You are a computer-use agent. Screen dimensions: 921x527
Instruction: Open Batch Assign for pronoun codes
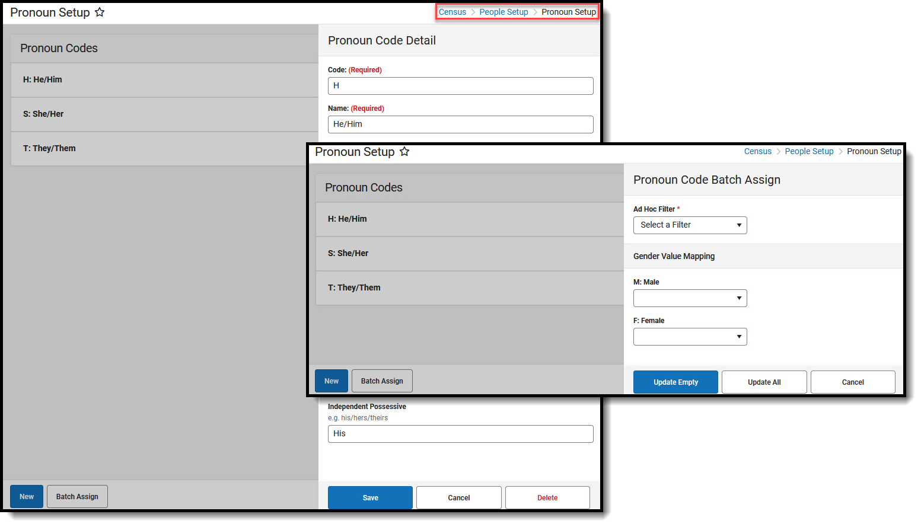pos(381,381)
